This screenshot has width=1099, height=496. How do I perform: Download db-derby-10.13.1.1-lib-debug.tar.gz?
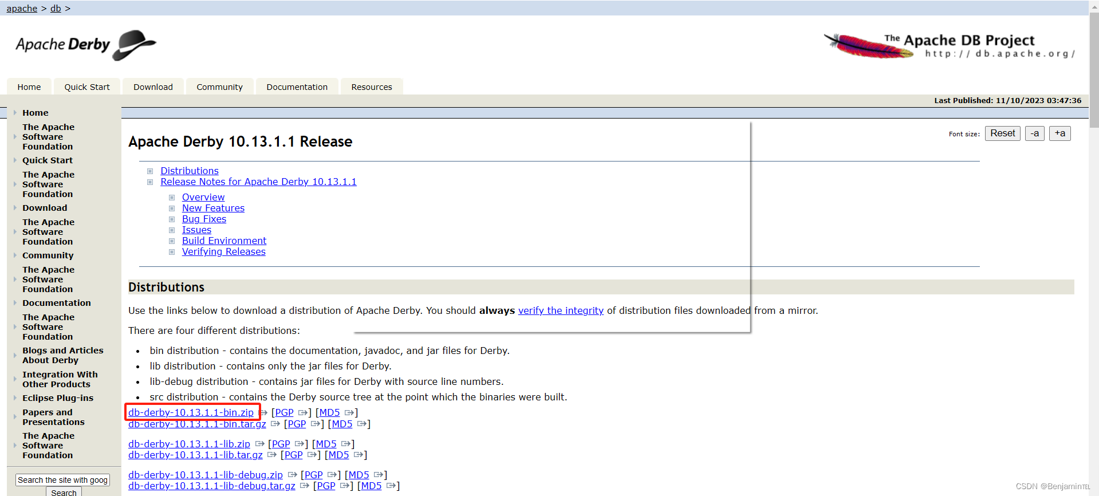point(212,486)
